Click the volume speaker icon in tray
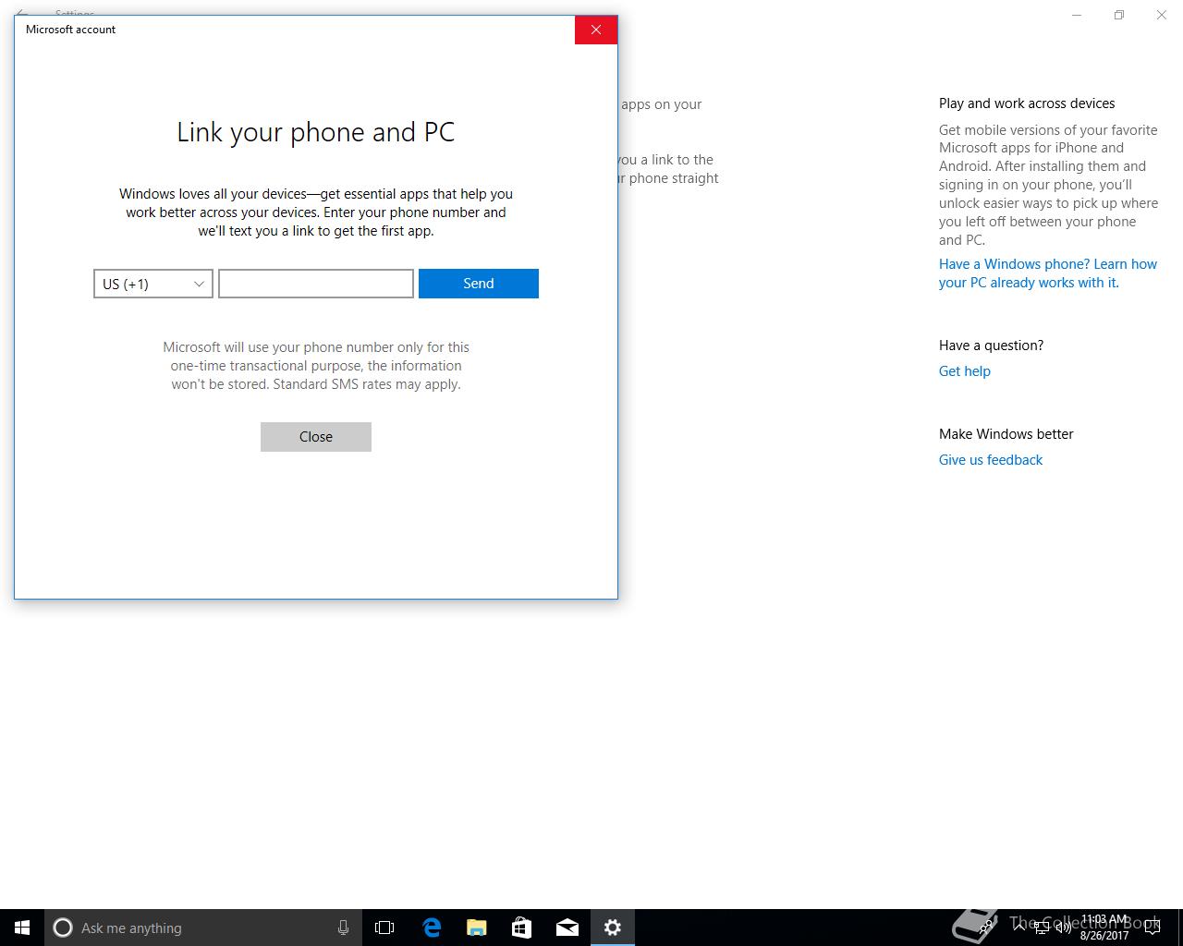Screen dimensions: 1183x946 tap(1063, 928)
